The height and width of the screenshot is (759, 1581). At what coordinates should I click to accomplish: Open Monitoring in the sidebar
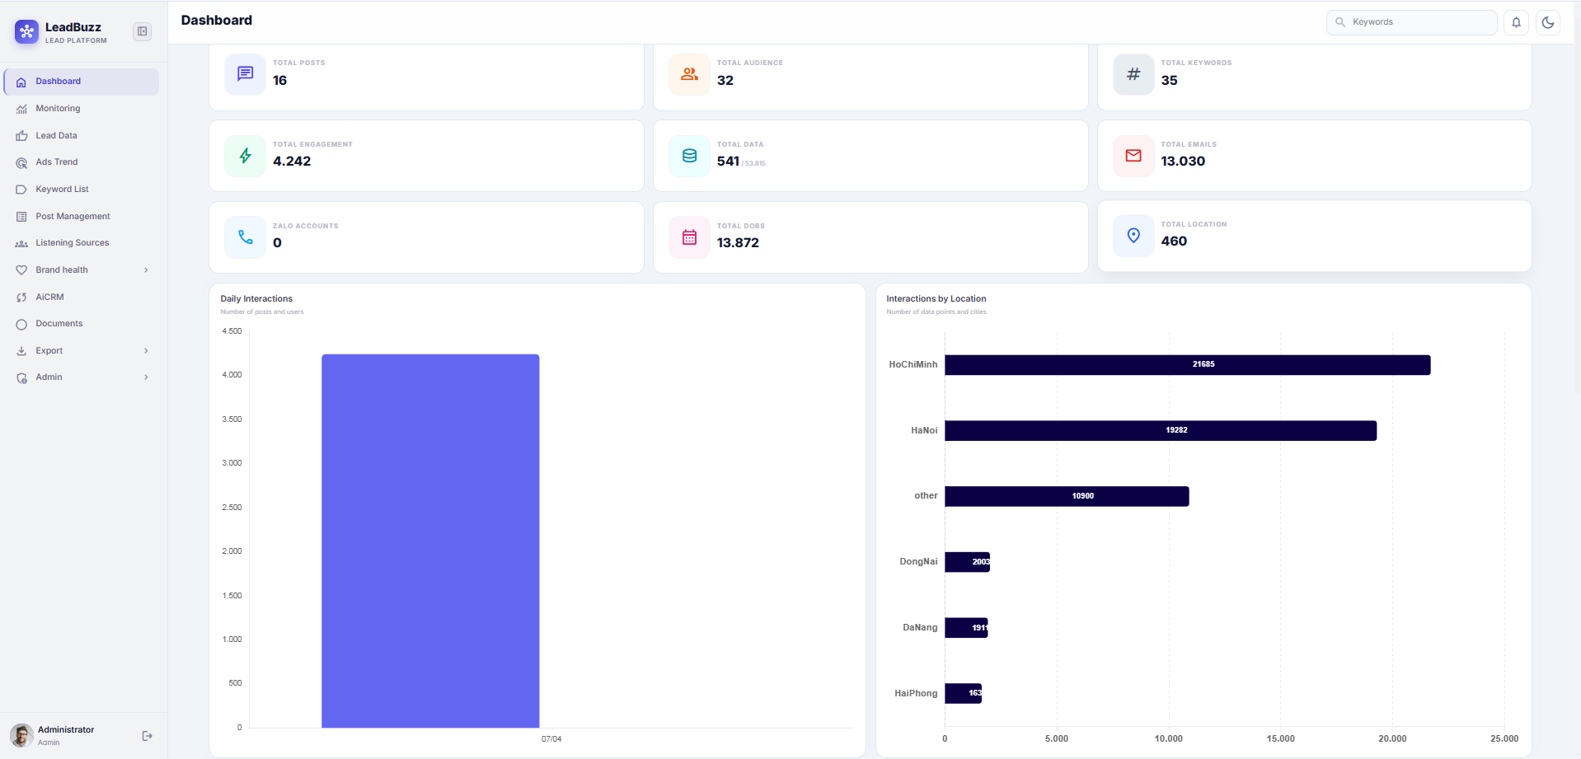pos(82,109)
